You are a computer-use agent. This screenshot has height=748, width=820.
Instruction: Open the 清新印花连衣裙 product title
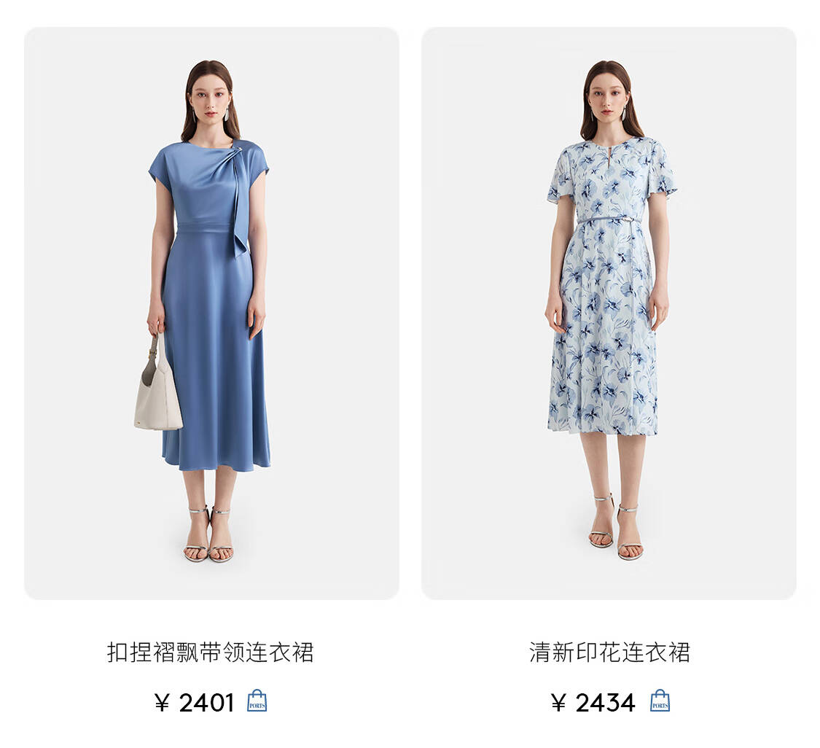click(609, 652)
